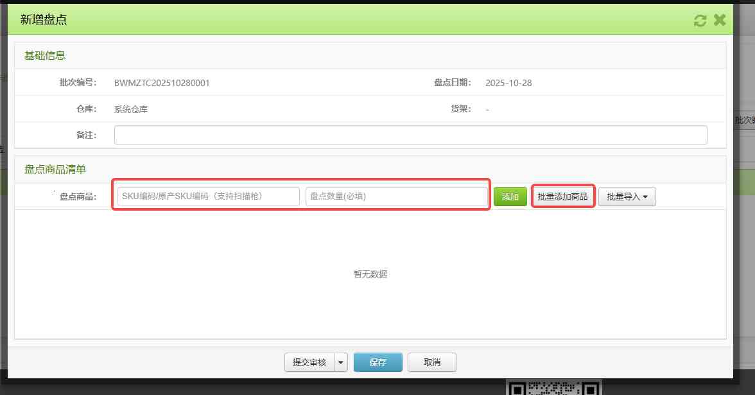Click the batch number BWMZTC202510280001
The width and height of the screenshot is (755, 395).
[x=162, y=83]
